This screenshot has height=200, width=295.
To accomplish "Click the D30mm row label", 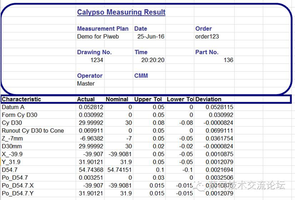I will tap(12, 146).
